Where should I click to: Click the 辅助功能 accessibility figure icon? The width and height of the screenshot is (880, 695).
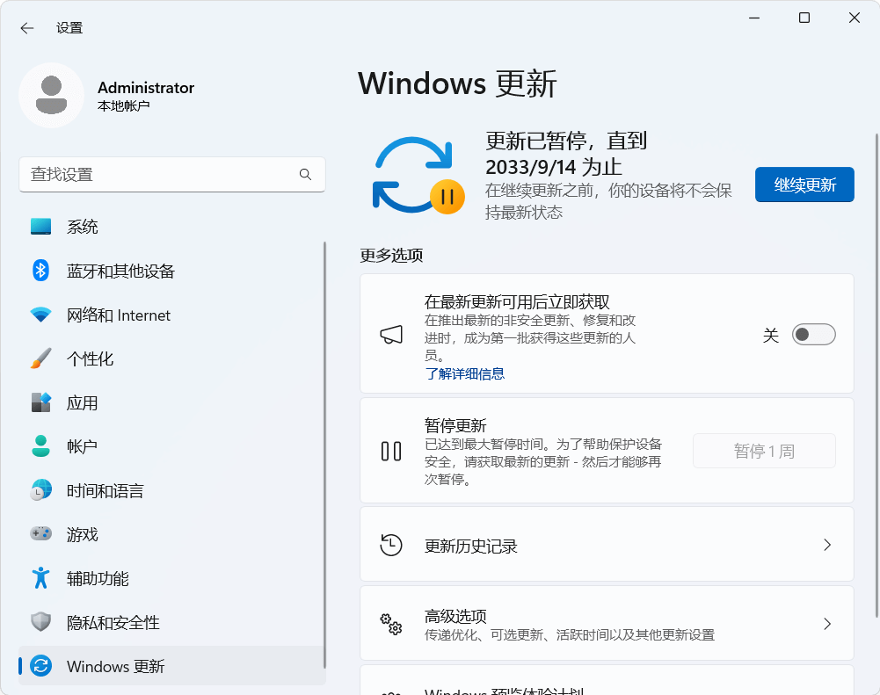(x=41, y=578)
